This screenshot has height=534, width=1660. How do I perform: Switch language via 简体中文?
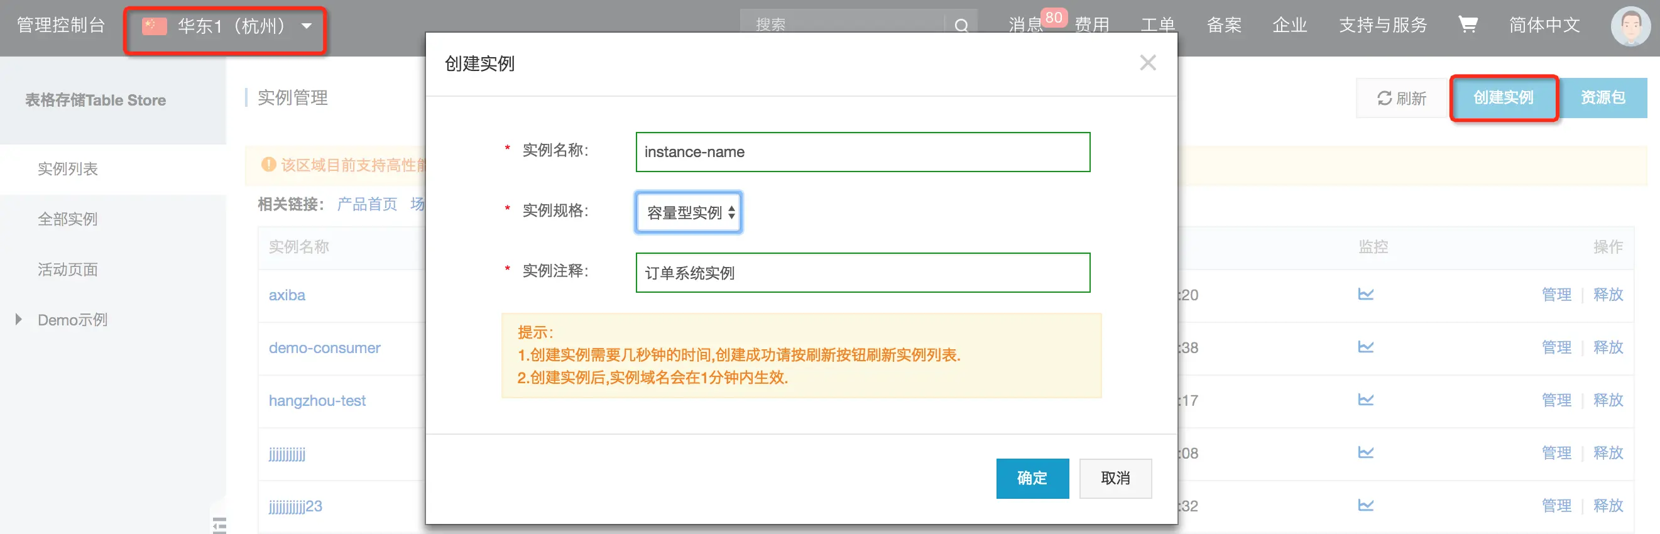click(x=1544, y=25)
